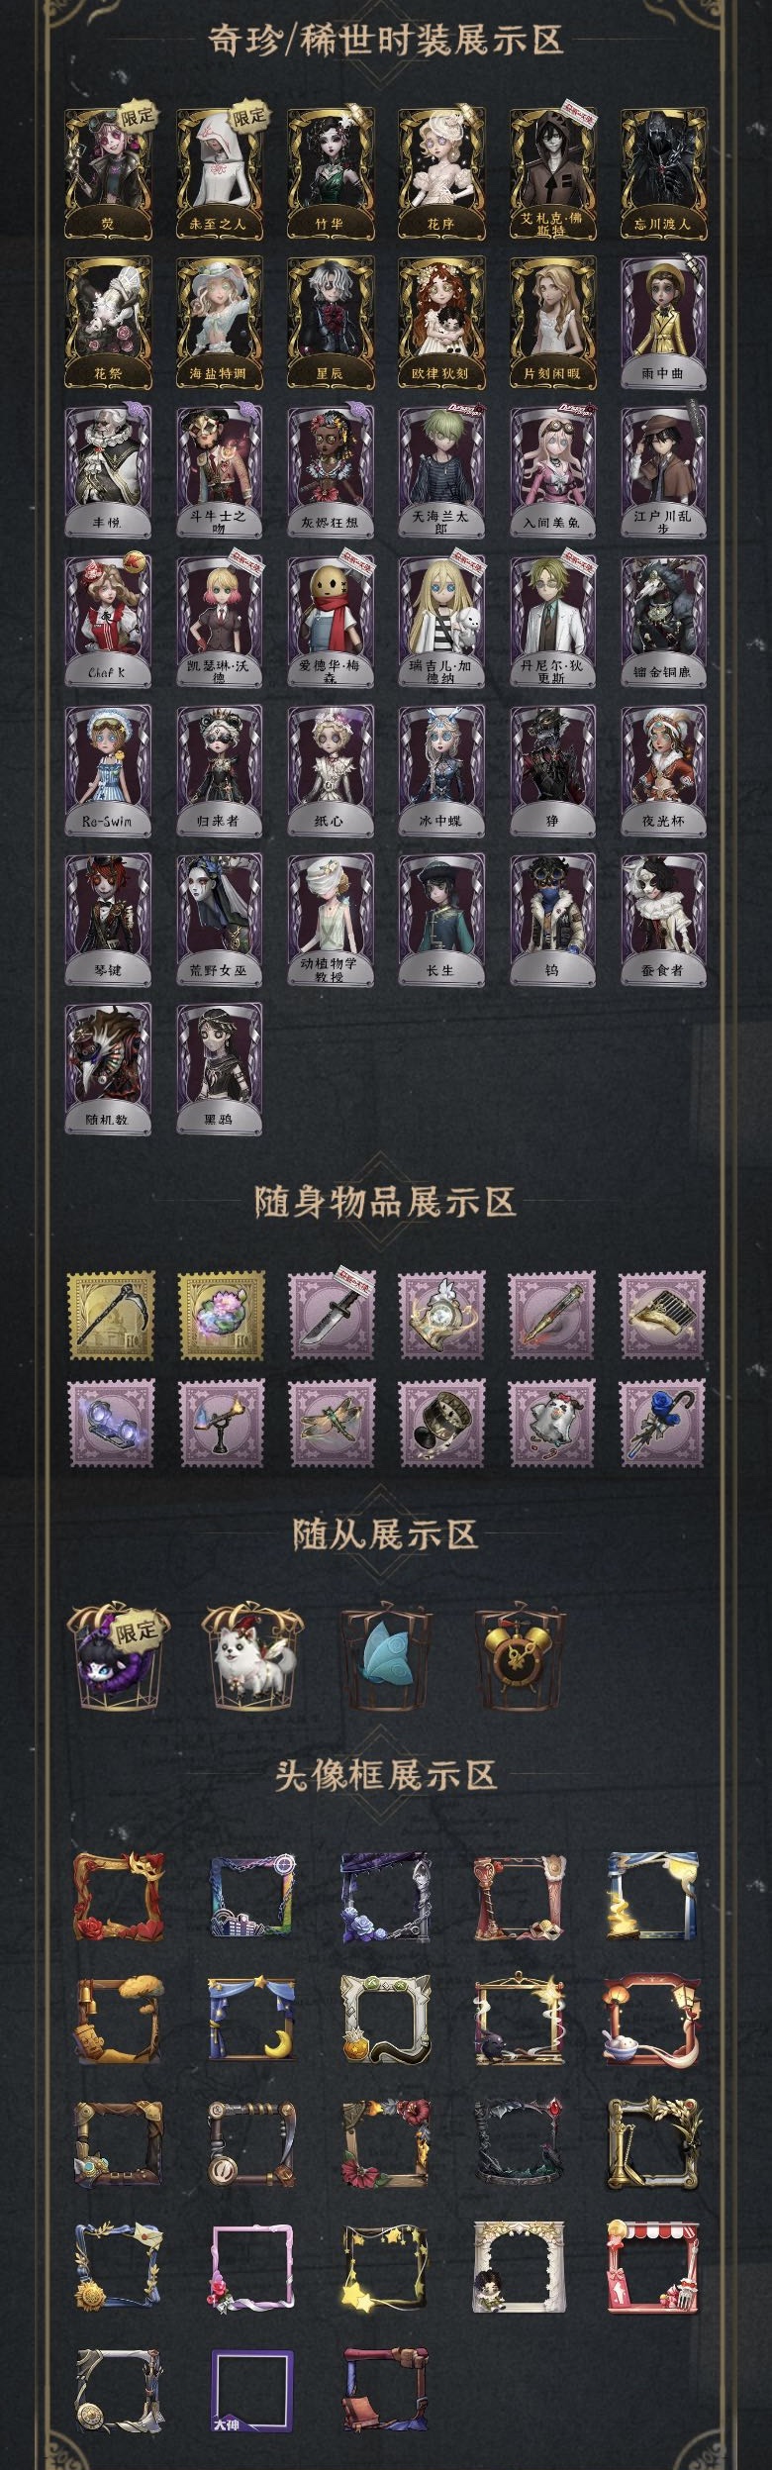The width and height of the screenshot is (772, 2470).
Task: Choose the Chef K costume card
Action: (108, 621)
